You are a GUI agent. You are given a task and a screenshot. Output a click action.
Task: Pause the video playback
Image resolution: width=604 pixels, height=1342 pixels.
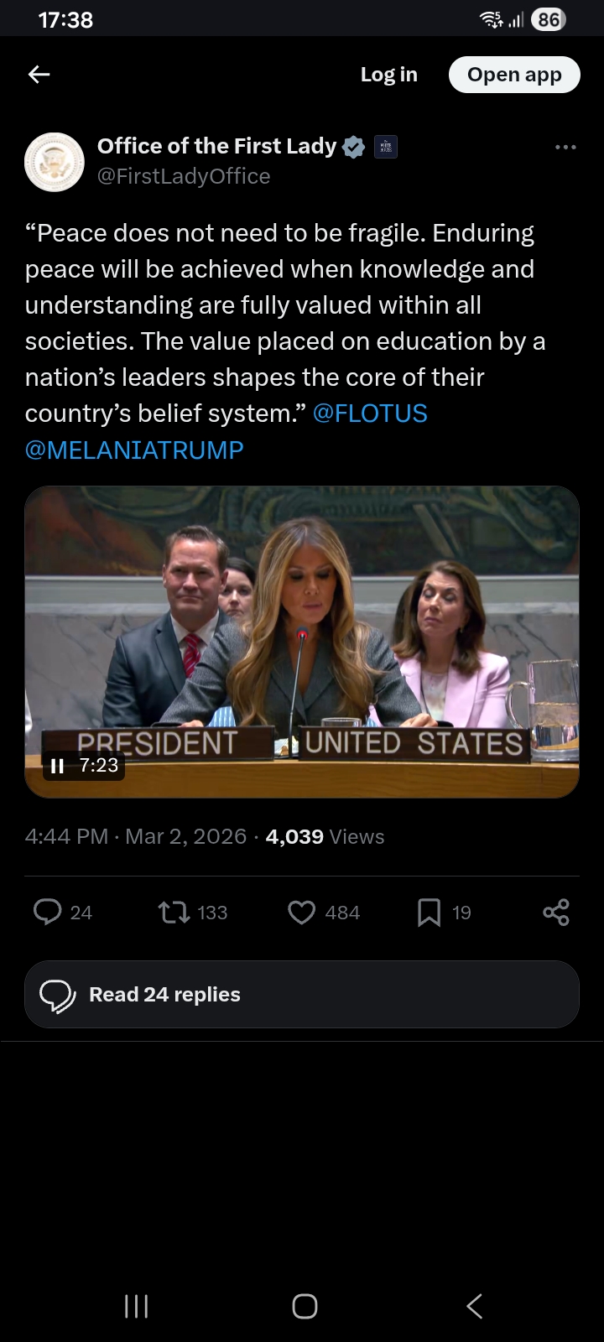(58, 766)
